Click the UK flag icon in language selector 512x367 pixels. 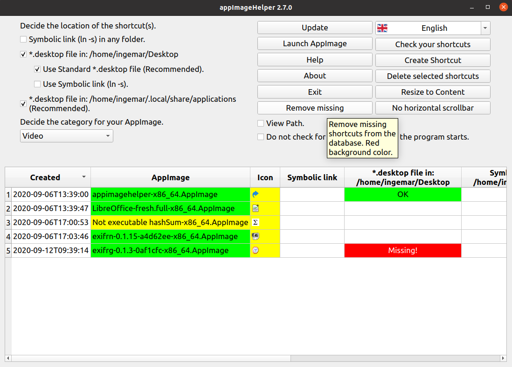(382, 28)
